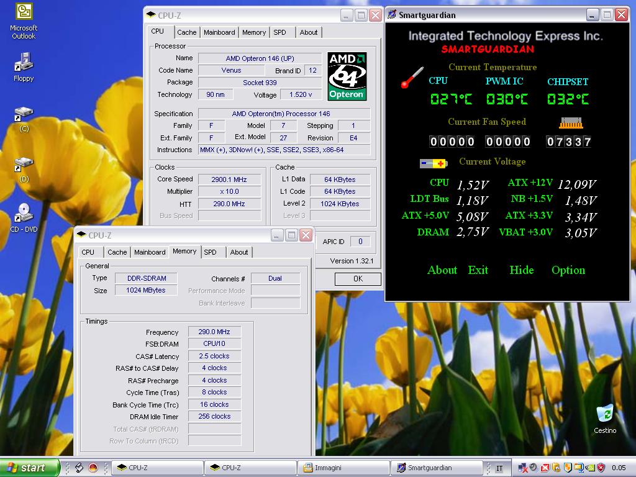Select the Floppy desktop shortcut
Screen dimensions: 636x477
(24, 67)
